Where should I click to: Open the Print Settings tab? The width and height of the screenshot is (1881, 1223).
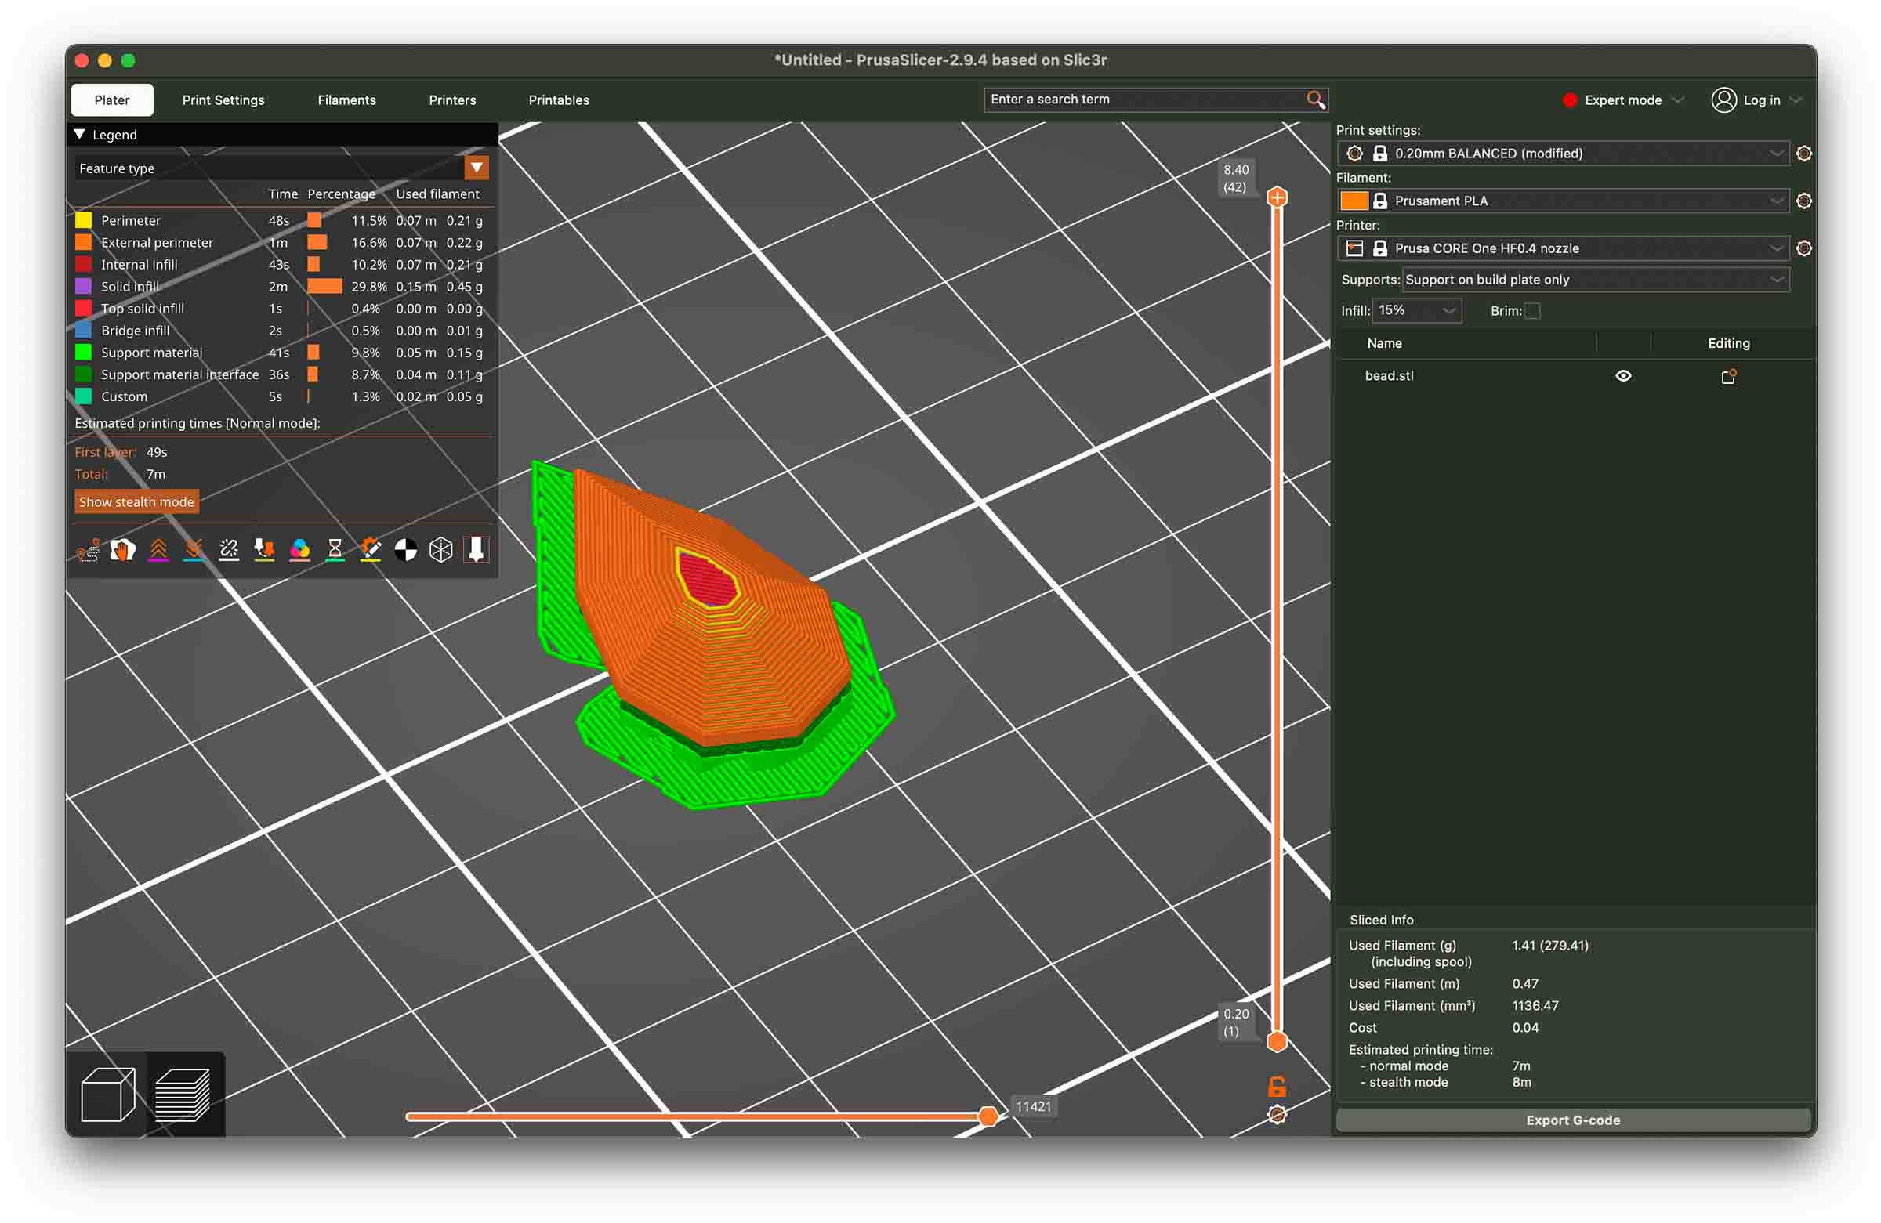223,100
